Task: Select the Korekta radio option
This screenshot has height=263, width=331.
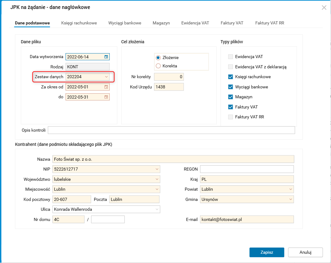Action: tap(159, 66)
